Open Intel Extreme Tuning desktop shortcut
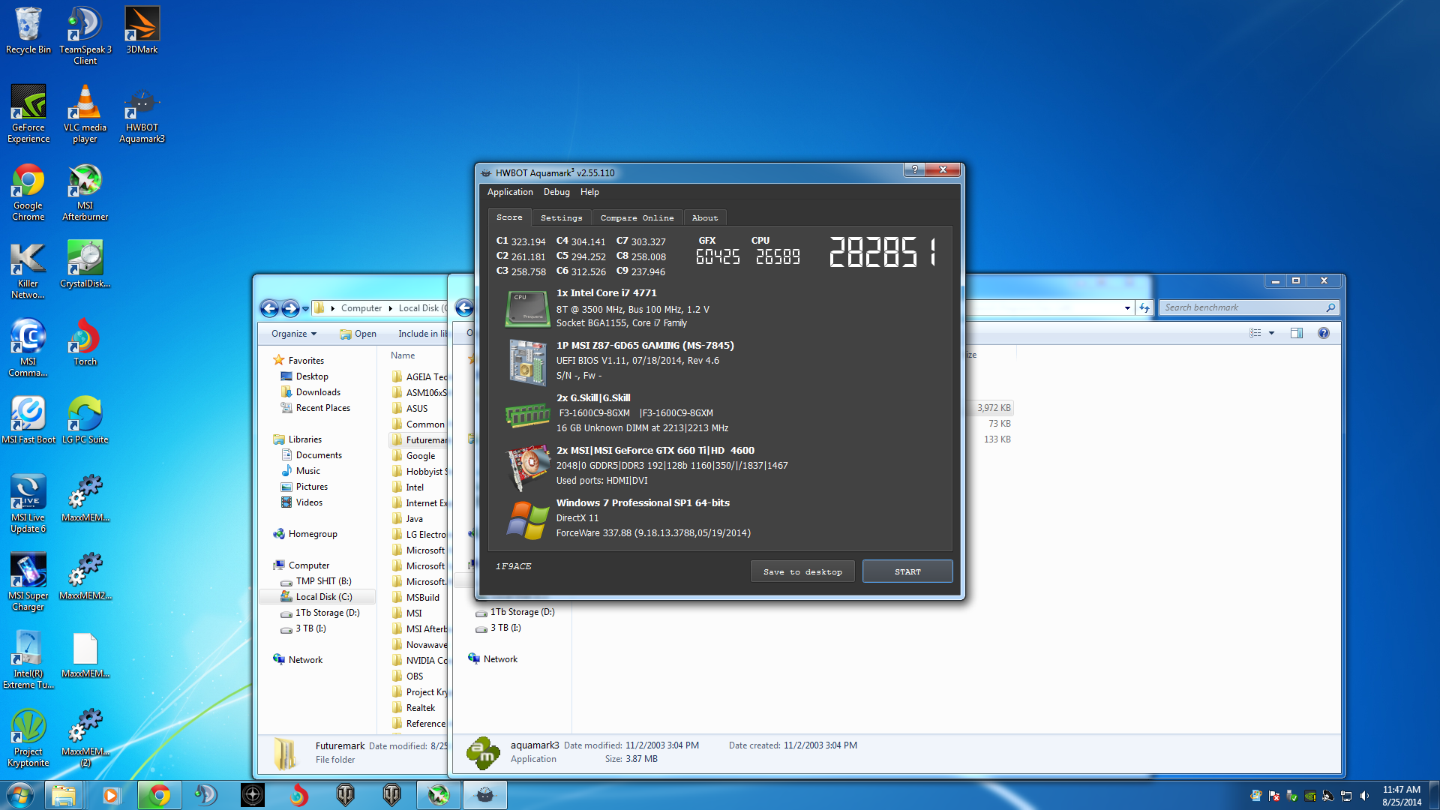The image size is (1440, 810). tap(28, 659)
